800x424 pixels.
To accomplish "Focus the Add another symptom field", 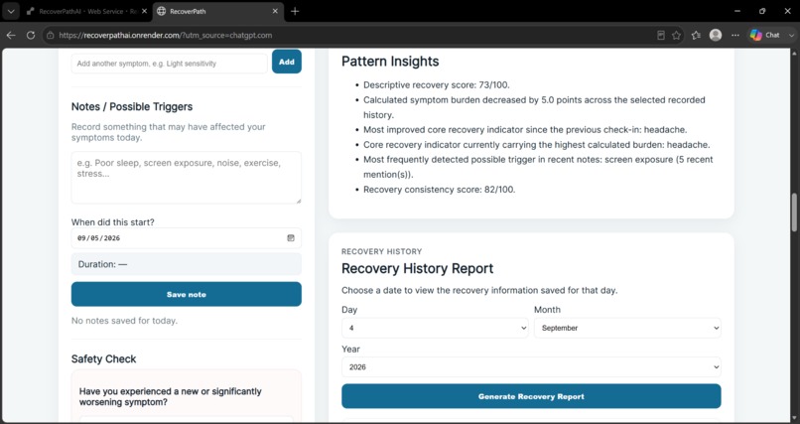I will pos(170,64).
